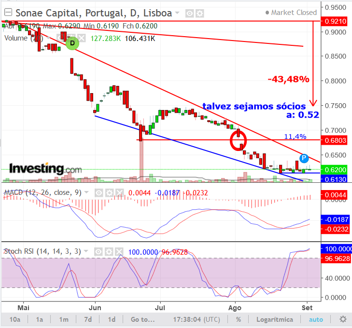Select the 7d time range
The image size is (352, 328).
click(88, 319)
